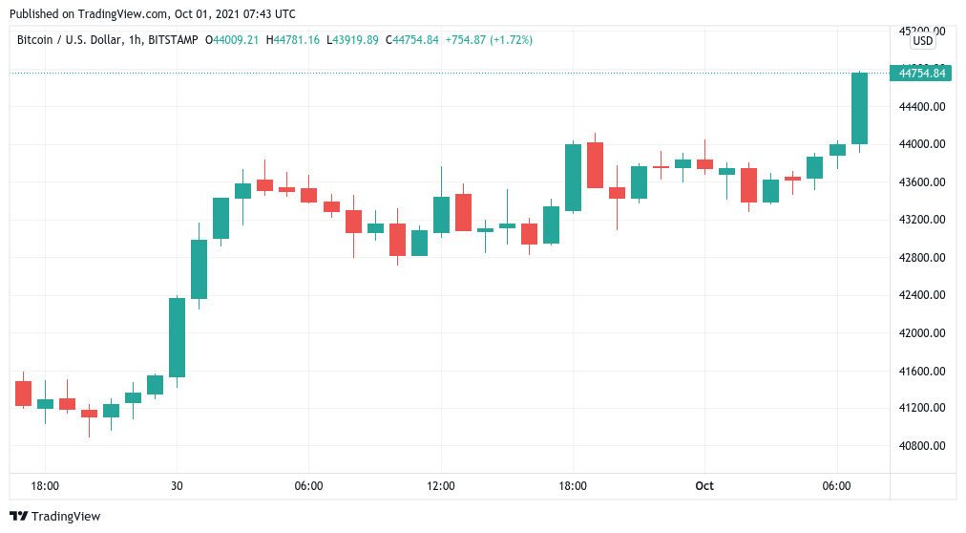Viewport: 966px width, 533px height.
Task: Click the close value C44754.84
Action: 412,39
